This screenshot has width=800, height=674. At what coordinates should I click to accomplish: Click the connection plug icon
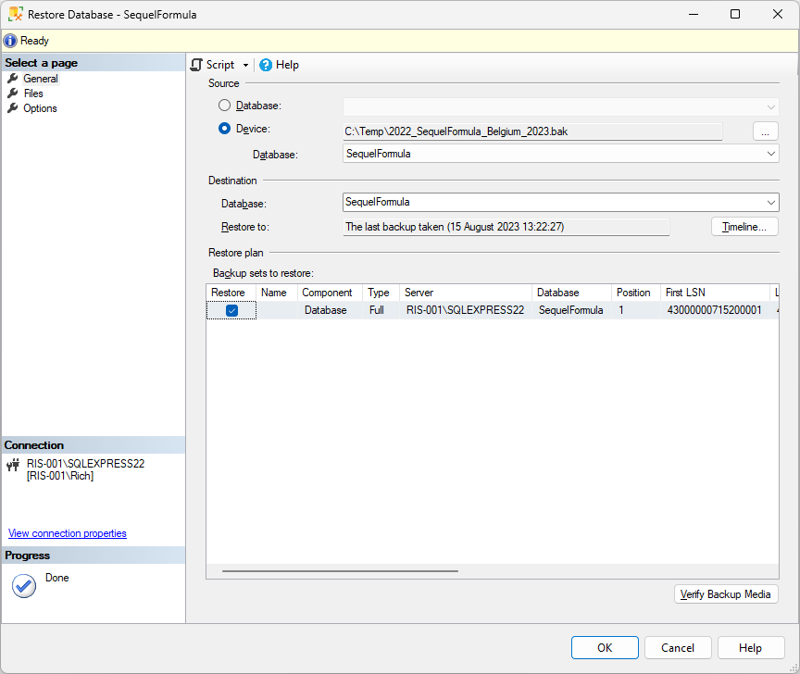pos(13,465)
